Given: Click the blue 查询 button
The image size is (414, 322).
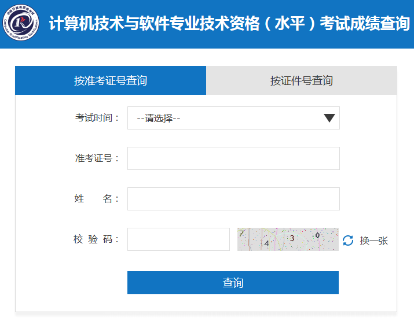Looking at the screenshot, I should [233, 283].
